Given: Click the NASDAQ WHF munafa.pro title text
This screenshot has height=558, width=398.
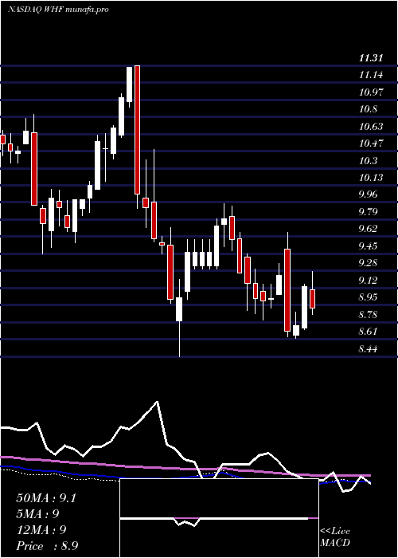Looking at the screenshot, I should (x=58, y=10).
